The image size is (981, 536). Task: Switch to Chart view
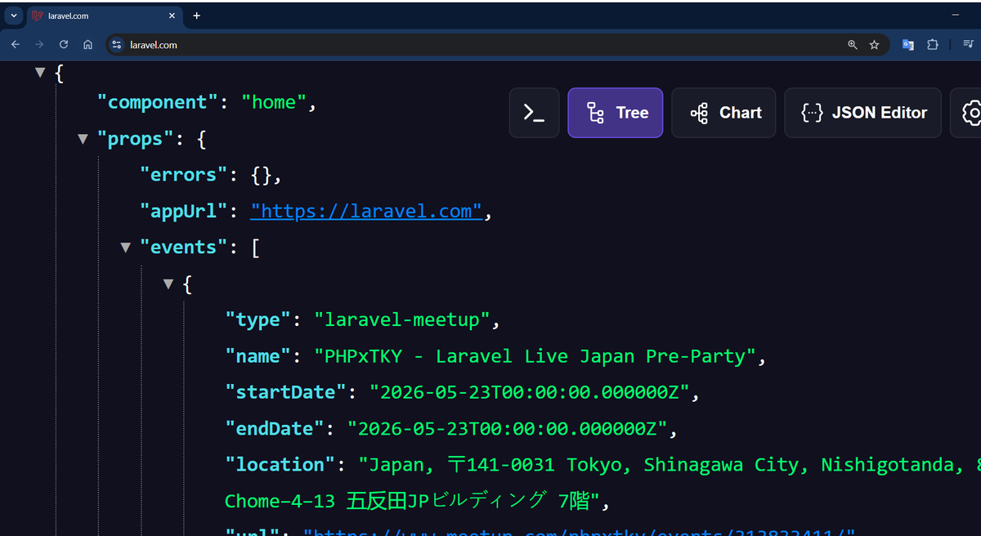[723, 113]
